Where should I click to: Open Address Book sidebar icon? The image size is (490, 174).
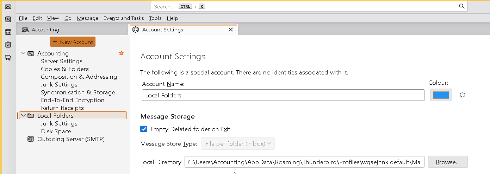click(x=8, y=19)
